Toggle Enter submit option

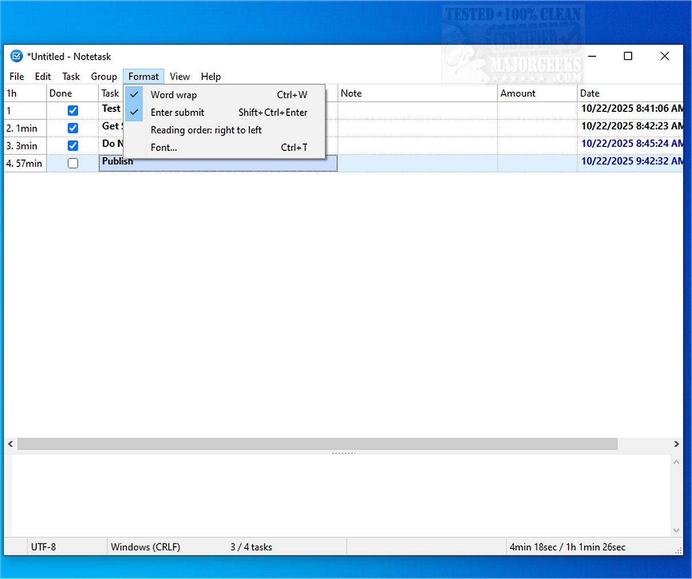tap(225, 112)
